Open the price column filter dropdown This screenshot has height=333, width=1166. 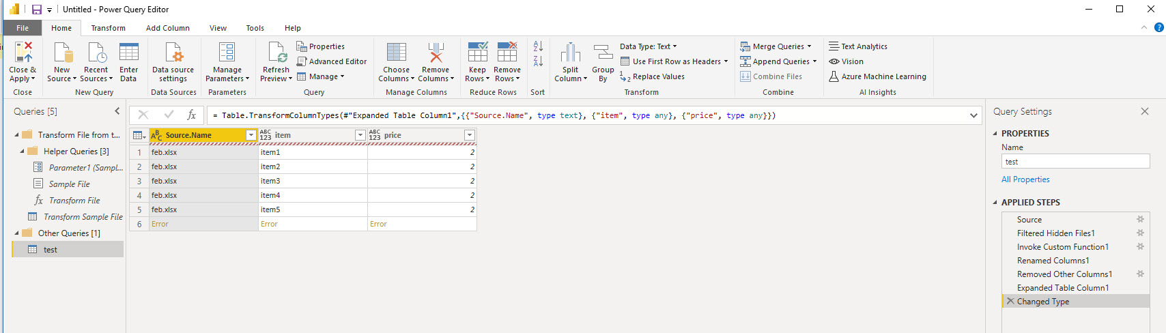click(x=470, y=135)
